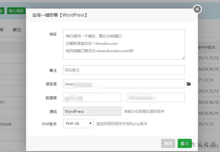Click hint text 准备为你部署的源码程序
This screenshot has height=152, width=220.
(144, 112)
